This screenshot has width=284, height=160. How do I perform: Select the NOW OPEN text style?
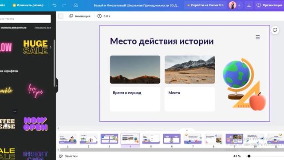click(x=35, y=124)
